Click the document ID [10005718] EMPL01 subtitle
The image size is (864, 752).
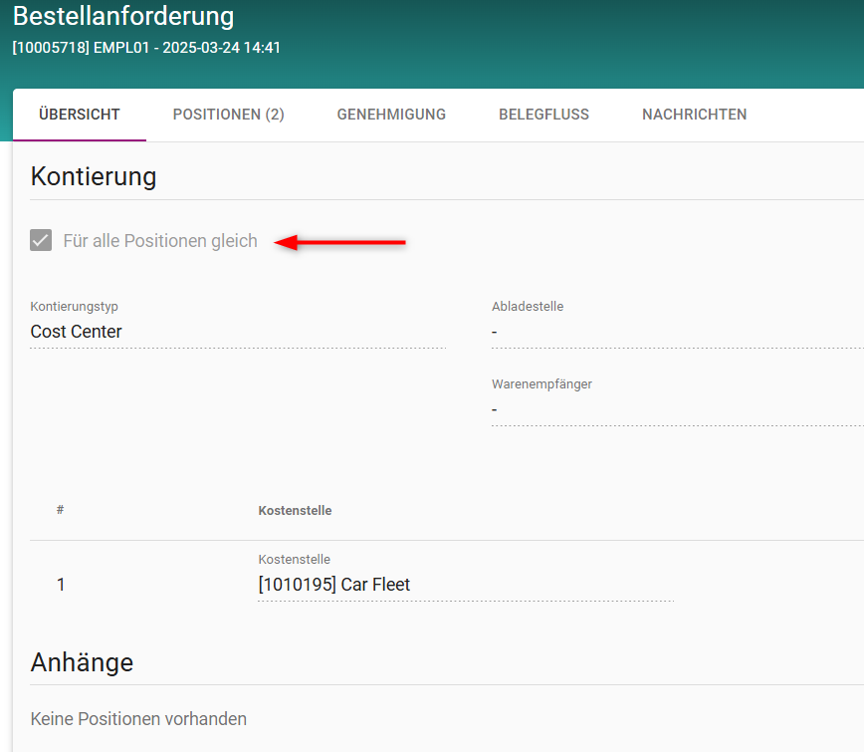click(146, 47)
